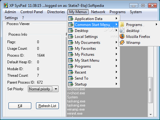Screen dimensions: 160x120
Task: Click the Mozilla Firefox icon
Action: 122,36
